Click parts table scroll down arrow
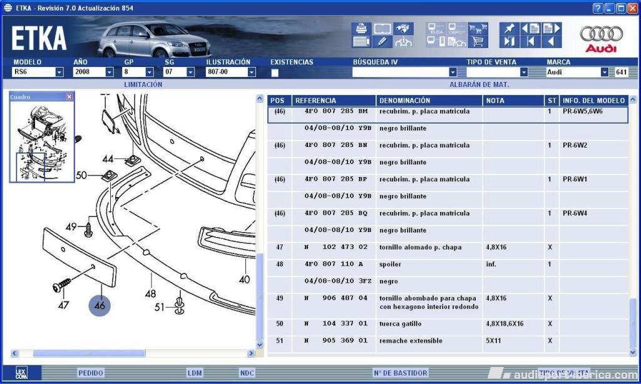 633,353
